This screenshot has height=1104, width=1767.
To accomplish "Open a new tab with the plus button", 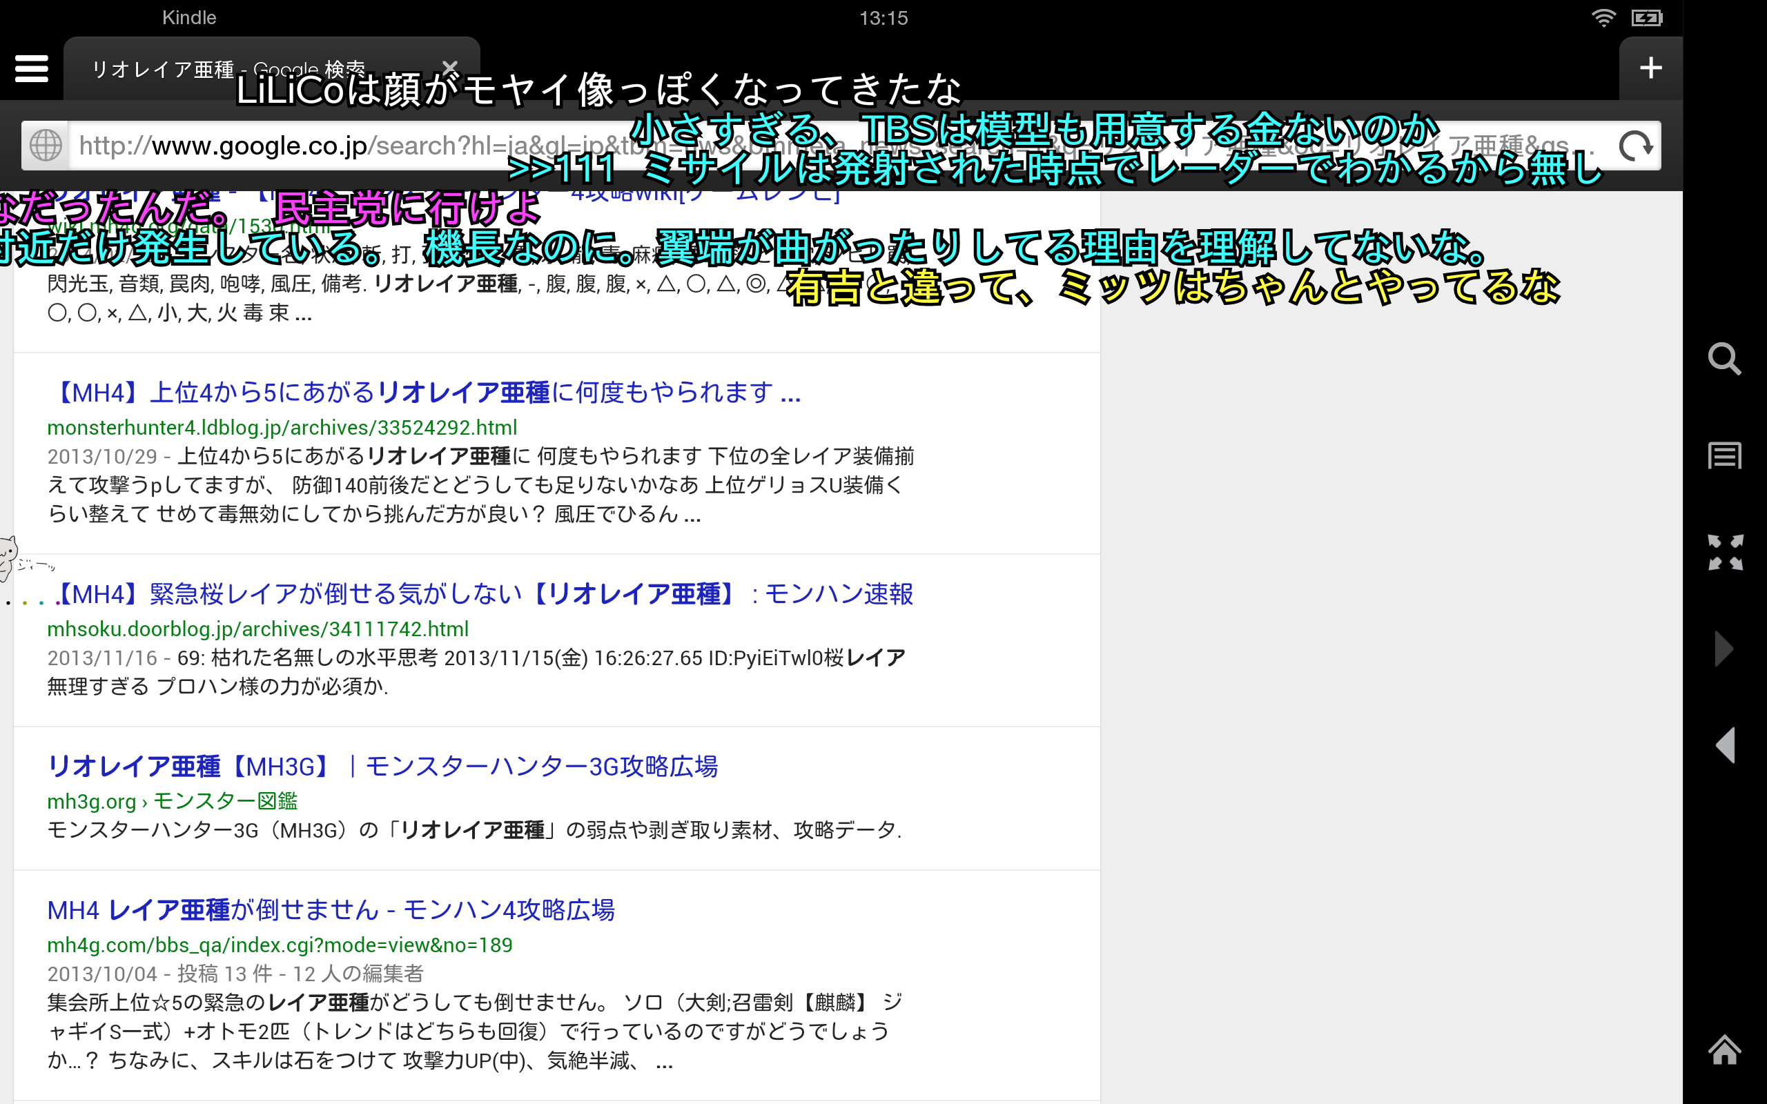I will click(1650, 68).
